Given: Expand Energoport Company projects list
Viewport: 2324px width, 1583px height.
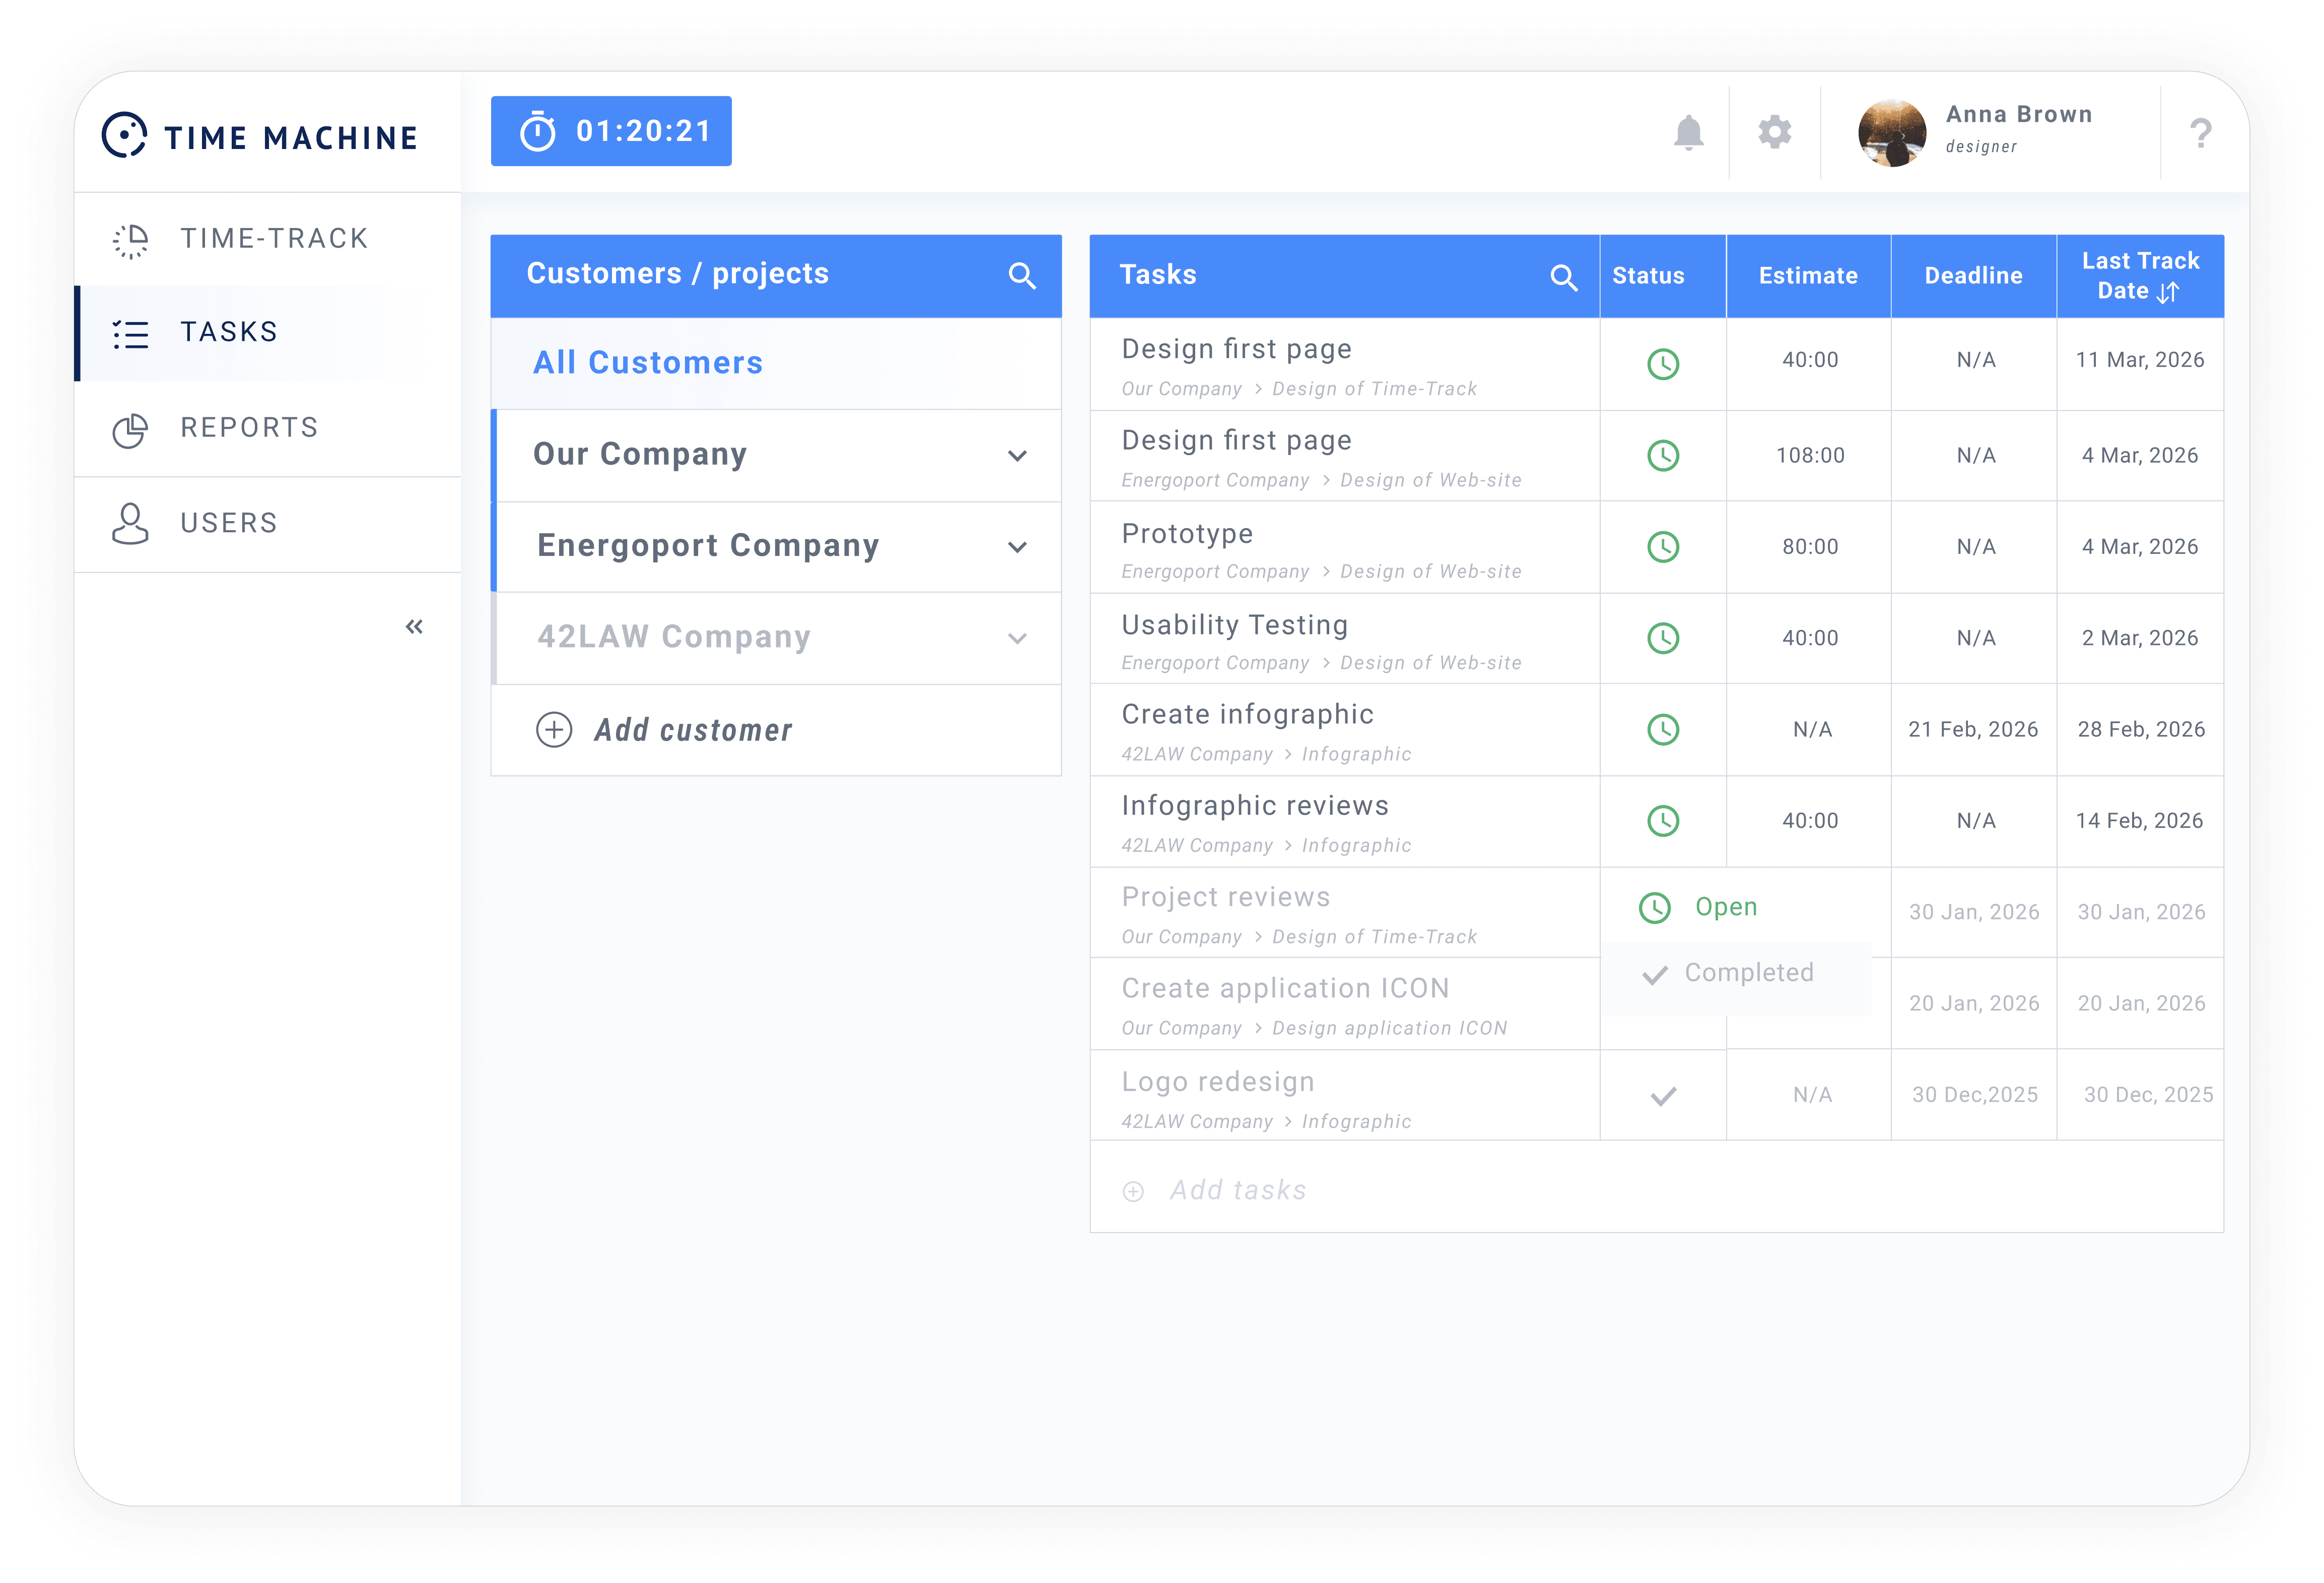Looking at the screenshot, I should tap(1017, 548).
